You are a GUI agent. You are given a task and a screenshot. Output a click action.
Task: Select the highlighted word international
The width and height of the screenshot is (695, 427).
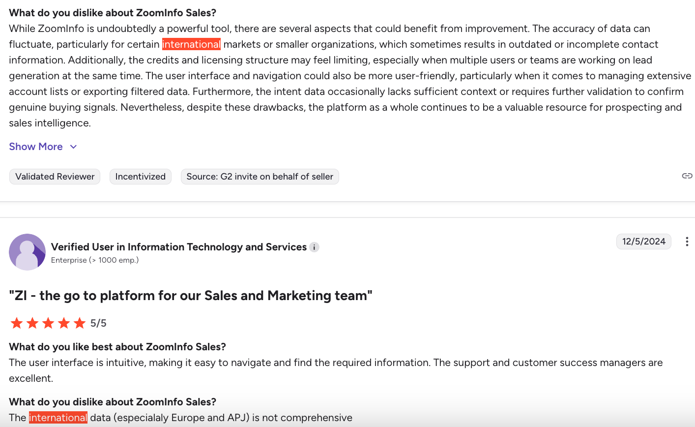click(192, 44)
